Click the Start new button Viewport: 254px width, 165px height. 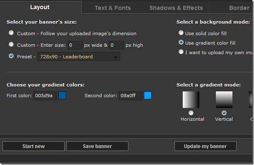34,146
